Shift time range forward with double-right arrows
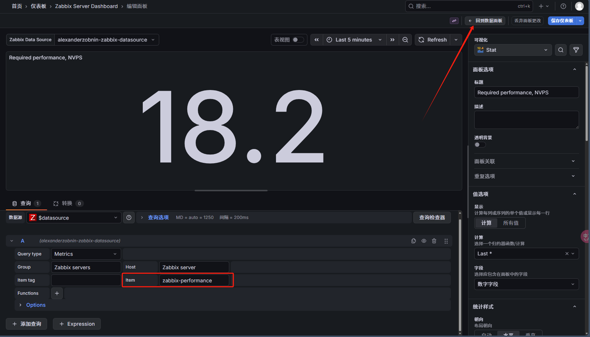This screenshot has height=337, width=590. [x=392, y=40]
